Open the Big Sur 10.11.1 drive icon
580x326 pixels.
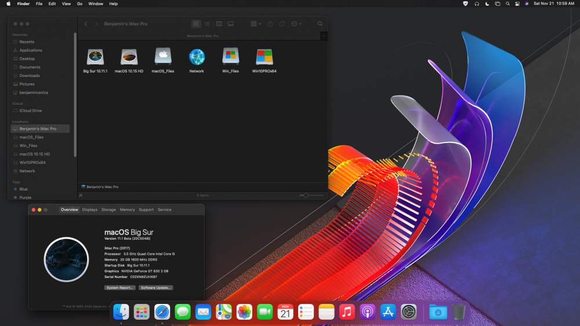coord(95,57)
